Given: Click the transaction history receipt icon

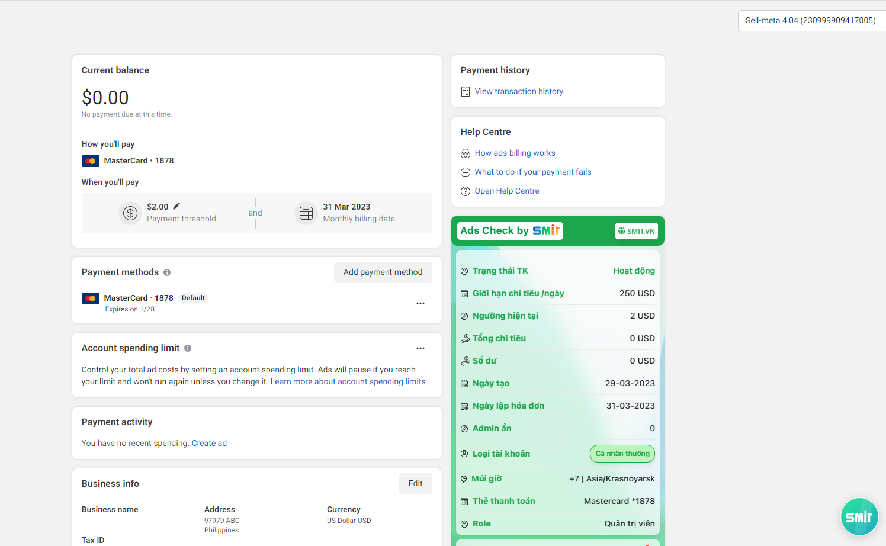Looking at the screenshot, I should coord(466,92).
